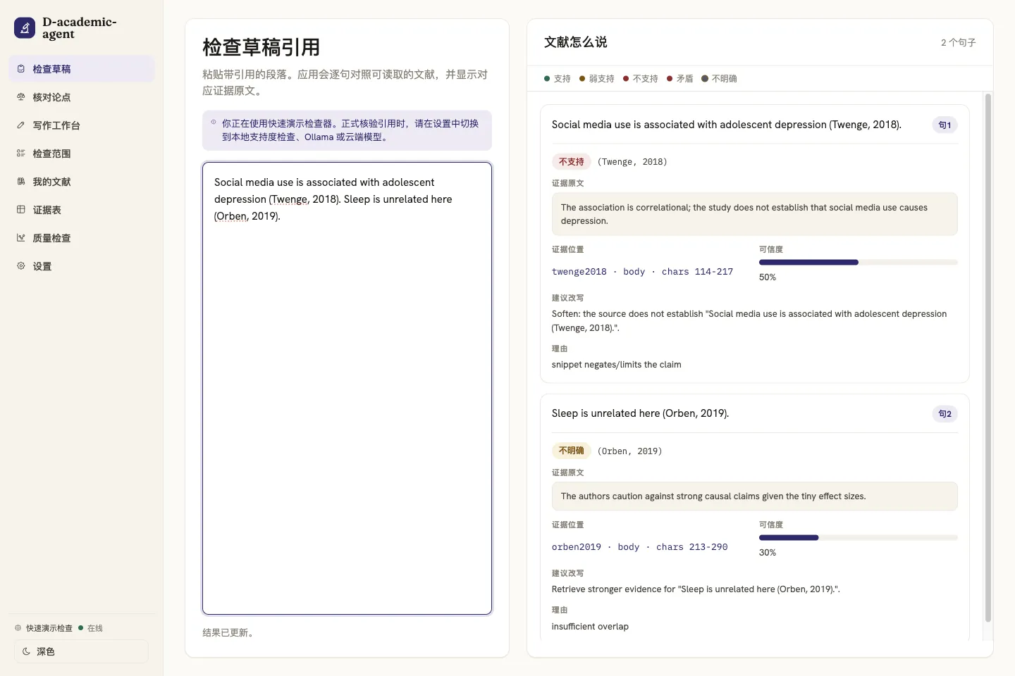
Task: Click the 弱支持 legend dot
Action: pyautogui.click(x=582, y=79)
